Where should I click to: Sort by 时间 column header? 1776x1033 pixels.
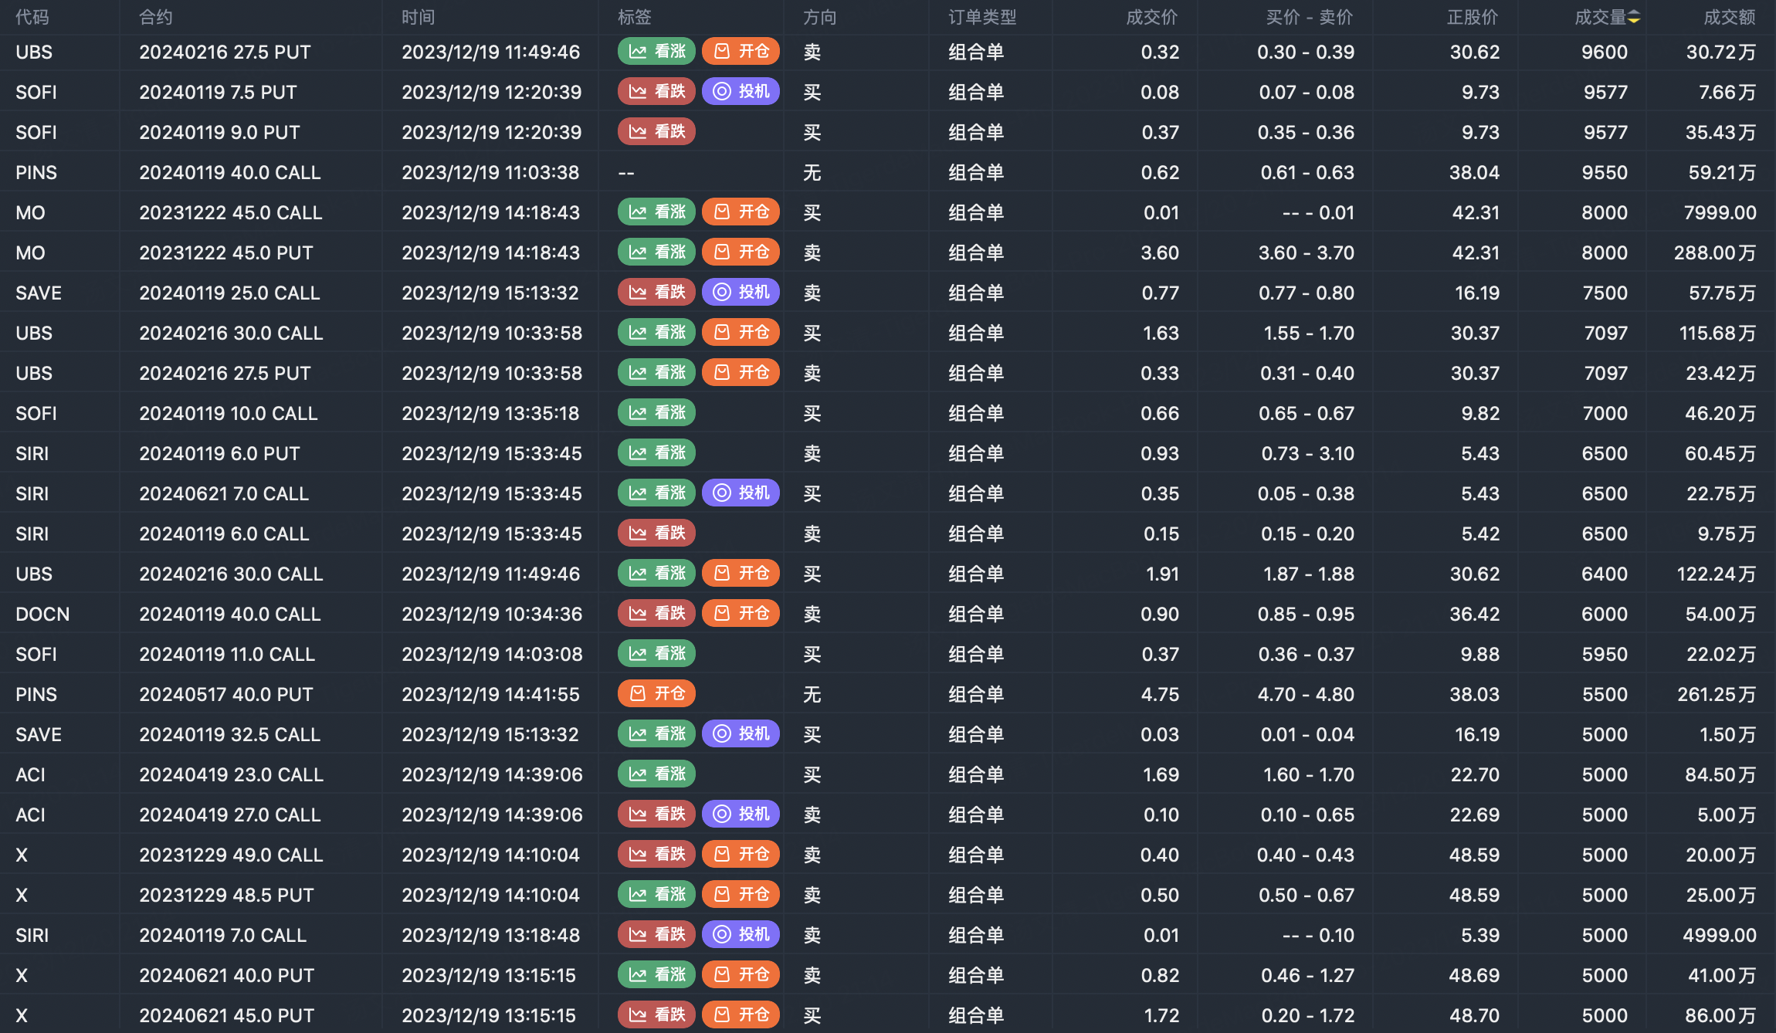(x=418, y=17)
